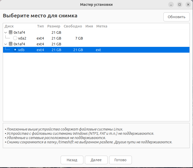Collapse the second 0x1af4 ext4 disk tree

(x=6, y=44)
